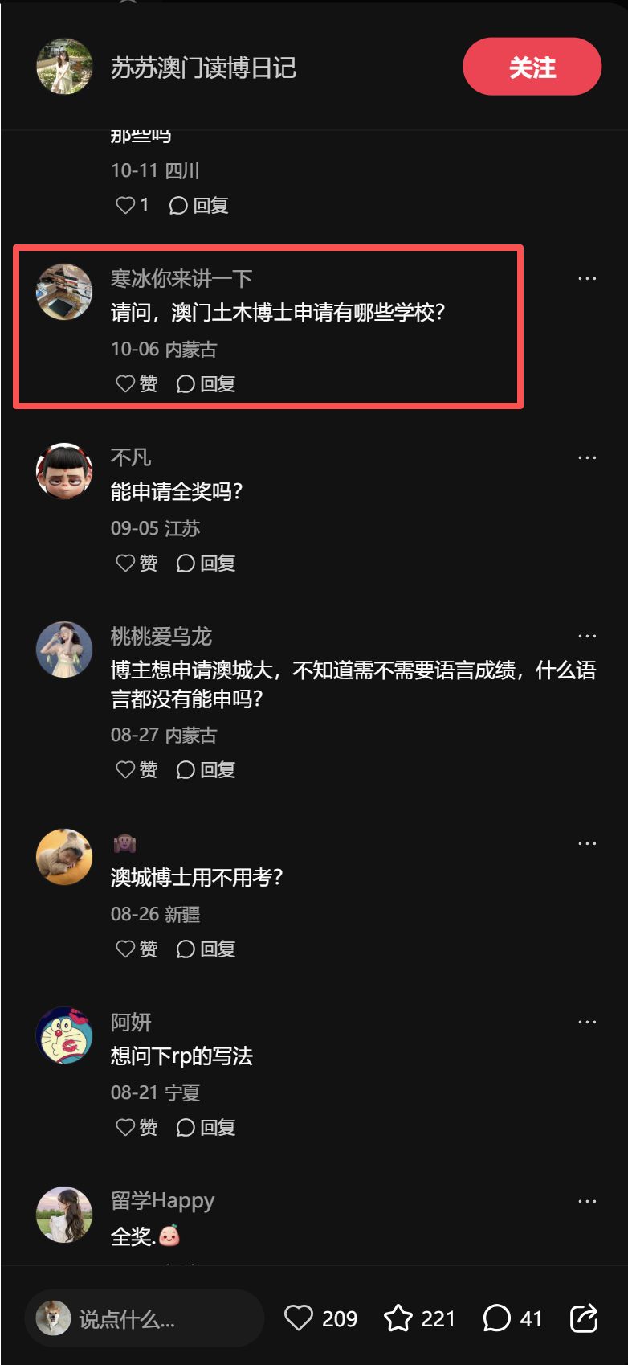Open more options for 不凡's comment
The height and width of the screenshot is (1365, 628).
[587, 457]
